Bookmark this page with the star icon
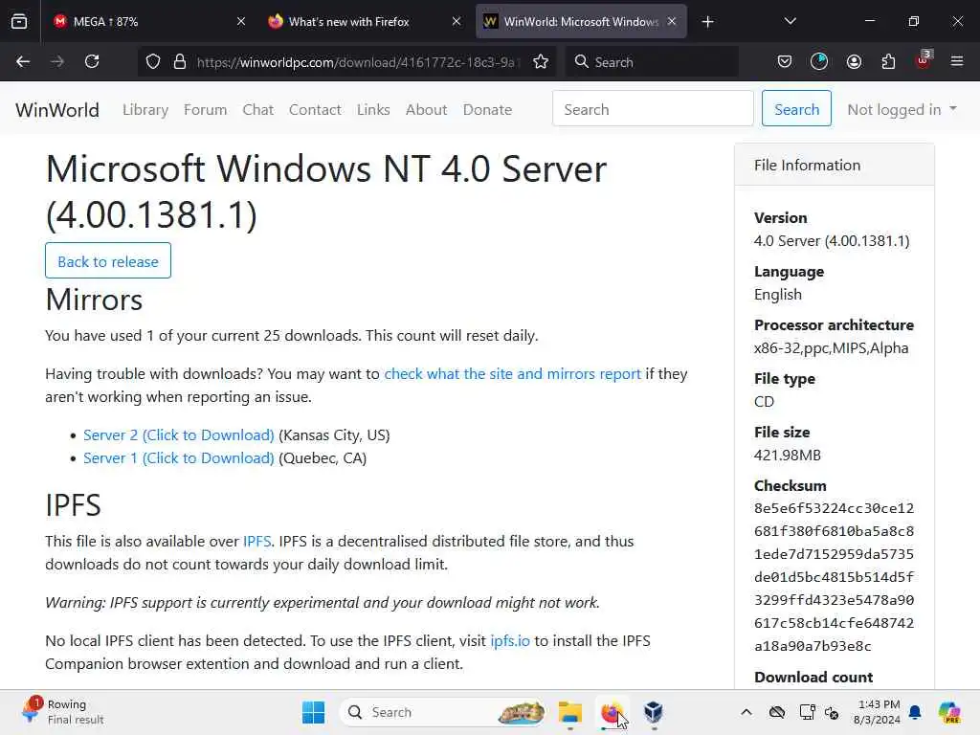The height and width of the screenshot is (735, 980). tap(541, 62)
